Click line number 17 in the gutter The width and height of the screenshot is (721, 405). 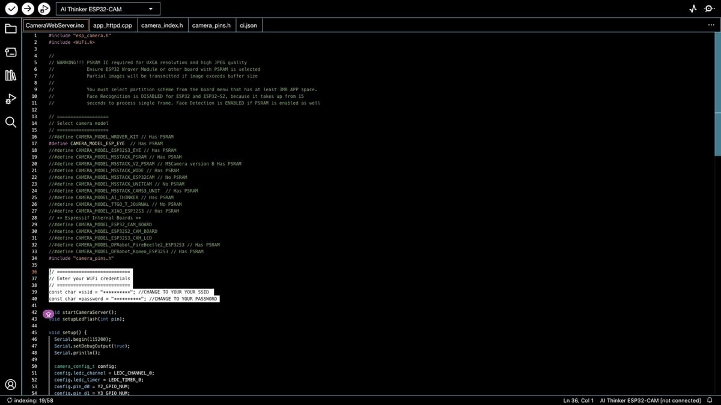click(34, 143)
